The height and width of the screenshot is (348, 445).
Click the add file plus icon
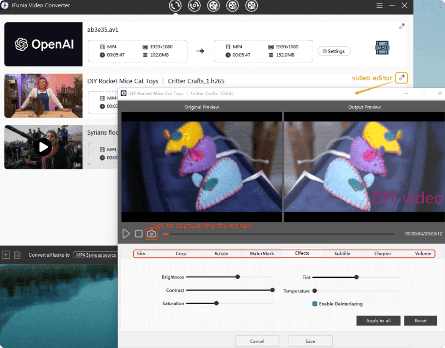click(x=6, y=255)
